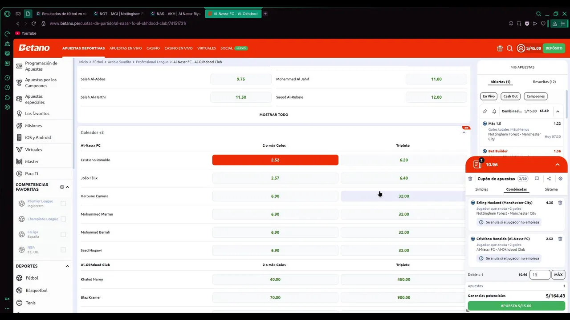
Task: Switch to Sistema betslip tab
Action: [551, 189]
